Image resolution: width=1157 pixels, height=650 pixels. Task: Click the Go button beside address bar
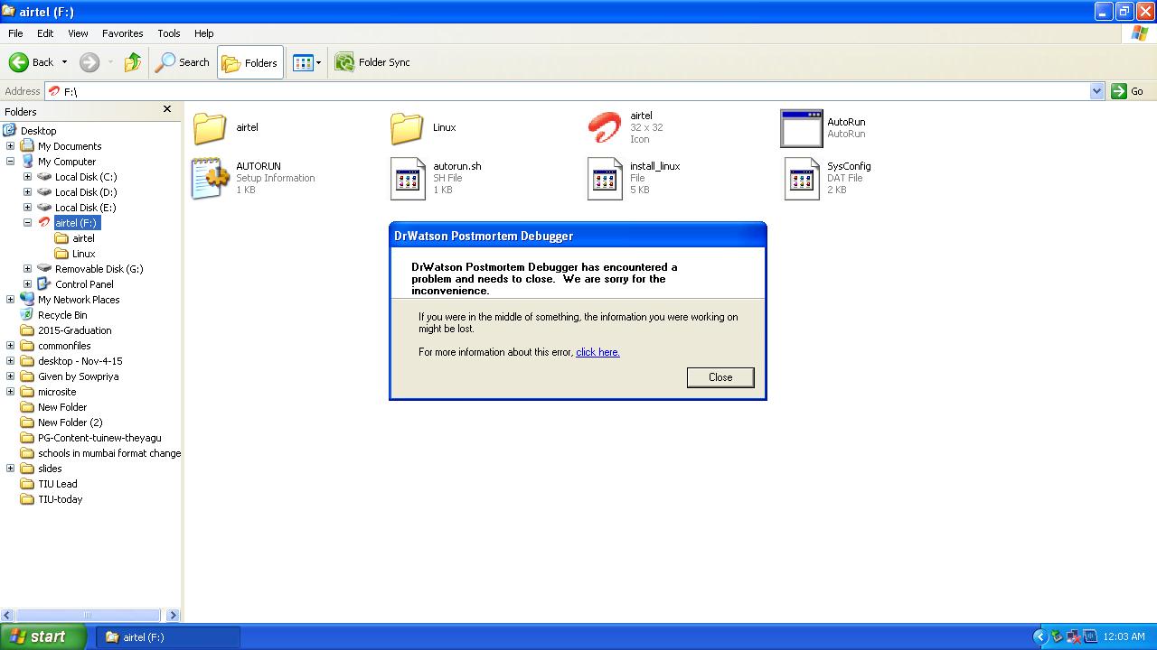pyautogui.click(x=1128, y=91)
